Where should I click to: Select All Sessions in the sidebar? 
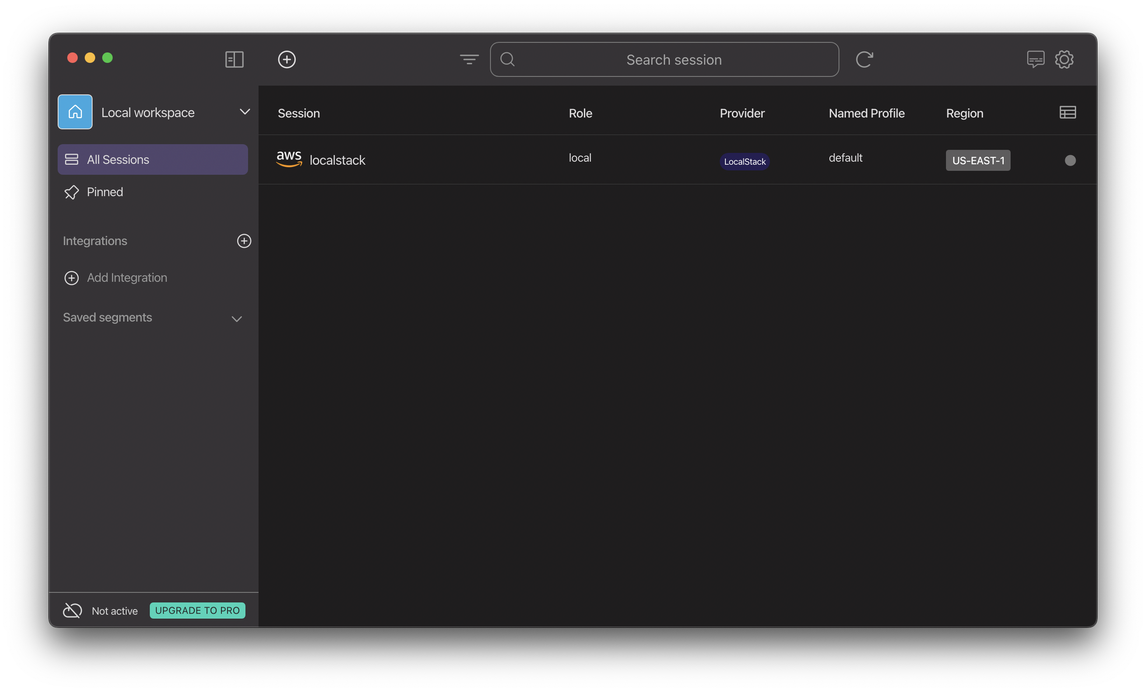[x=152, y=159]
